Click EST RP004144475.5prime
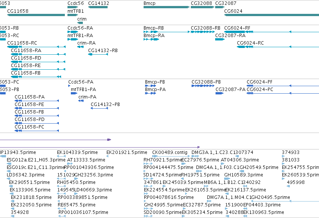The image size is (319, 218). pyautogui.click(x=145, y=171)
